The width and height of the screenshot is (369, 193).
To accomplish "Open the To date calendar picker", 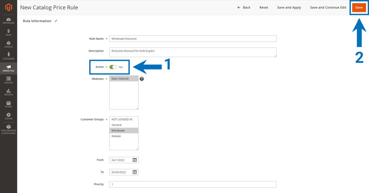I will pyautogui.click(x=135, y=172).
